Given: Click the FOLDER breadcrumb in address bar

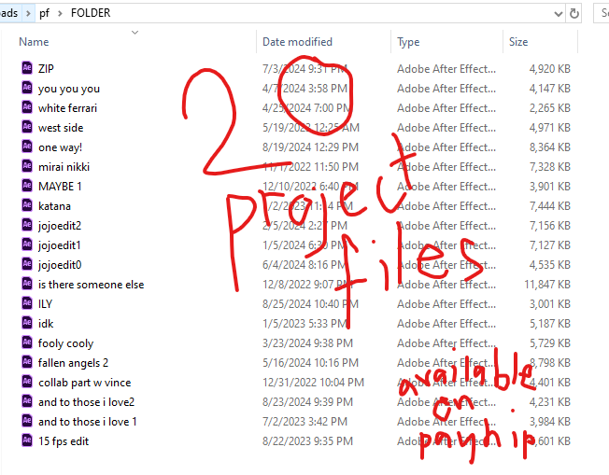Looking at the screenshot, I should (91, 13).
